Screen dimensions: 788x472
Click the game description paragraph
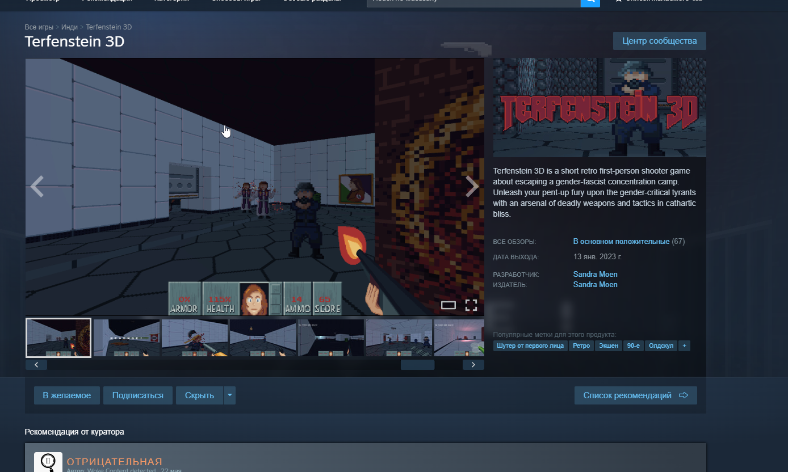[595, 192]
